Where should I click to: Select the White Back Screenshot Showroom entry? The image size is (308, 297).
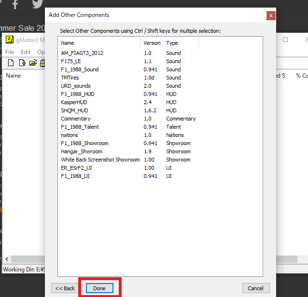point(100,160)
